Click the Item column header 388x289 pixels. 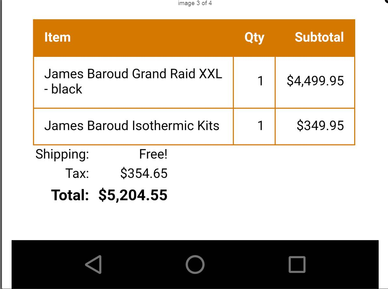tap(57, 37)
